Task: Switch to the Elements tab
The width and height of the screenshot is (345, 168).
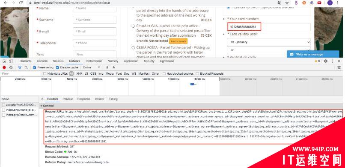Action: [25, 61]
